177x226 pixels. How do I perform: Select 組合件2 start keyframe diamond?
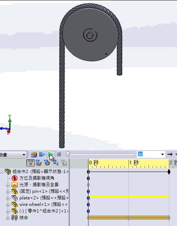(88, 172)
